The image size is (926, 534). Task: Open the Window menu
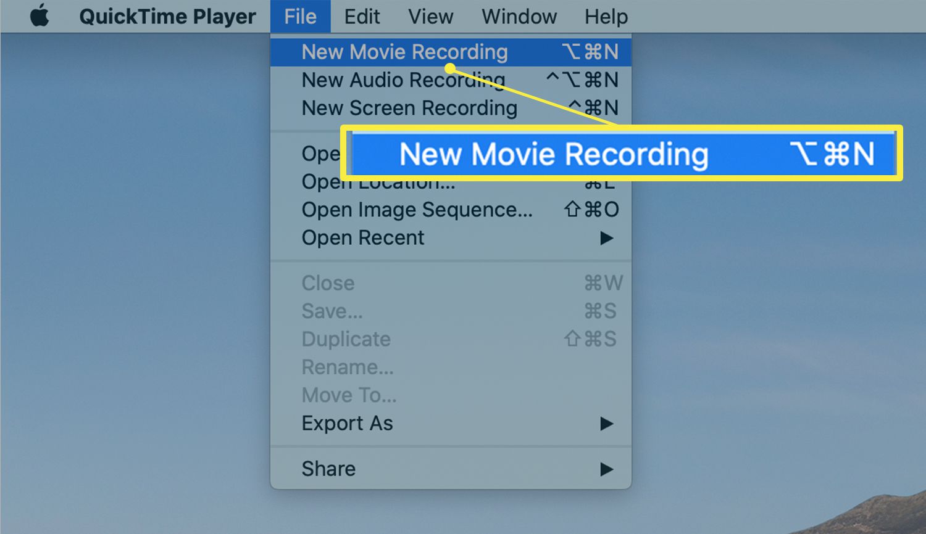coord(519,16)
